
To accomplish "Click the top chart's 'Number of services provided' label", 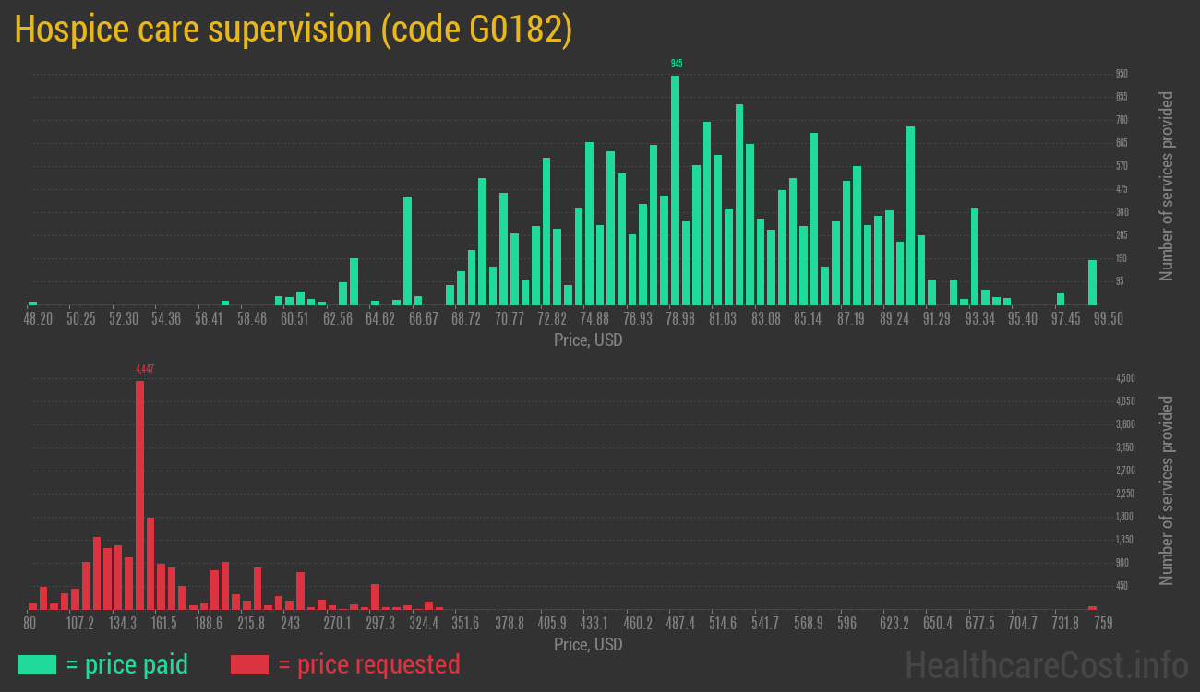I will pyautogui.click(x=1166, y=185).
